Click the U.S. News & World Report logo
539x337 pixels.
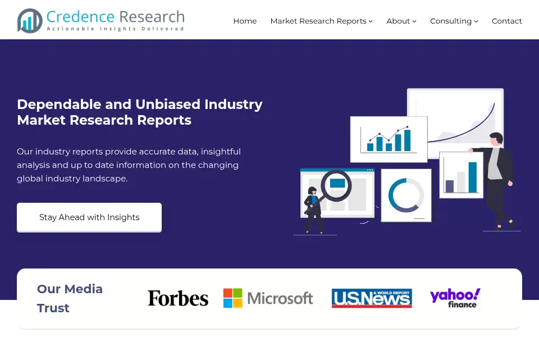pos(372,298)
